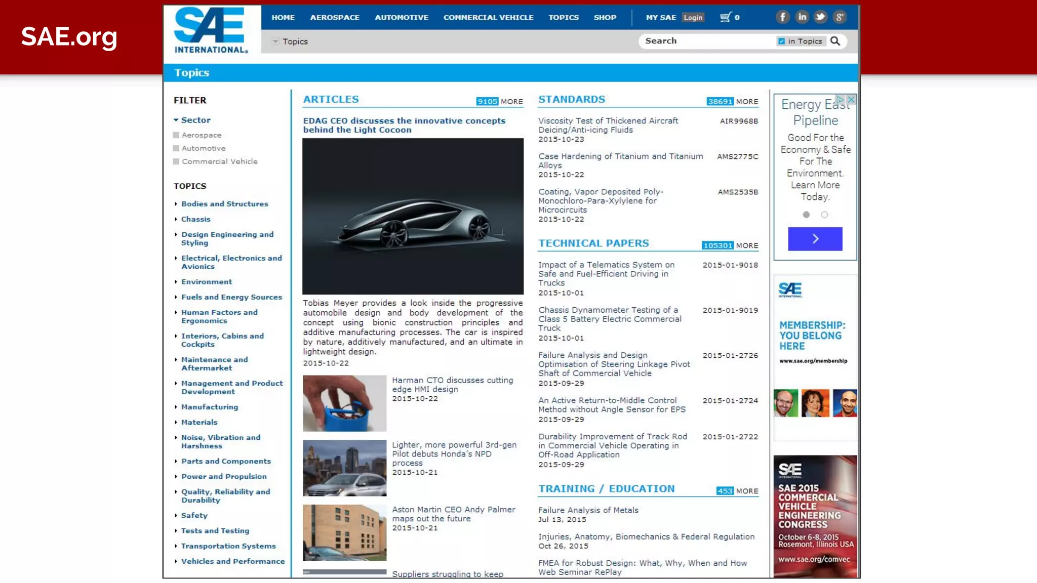
Task: Click the AdChoices icon on the ad
Action: pyautogui.click(x=840, y=100)
